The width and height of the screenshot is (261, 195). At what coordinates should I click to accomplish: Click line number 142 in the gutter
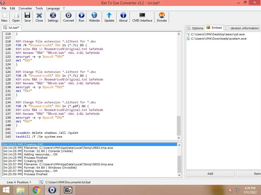tap(8, 133)
